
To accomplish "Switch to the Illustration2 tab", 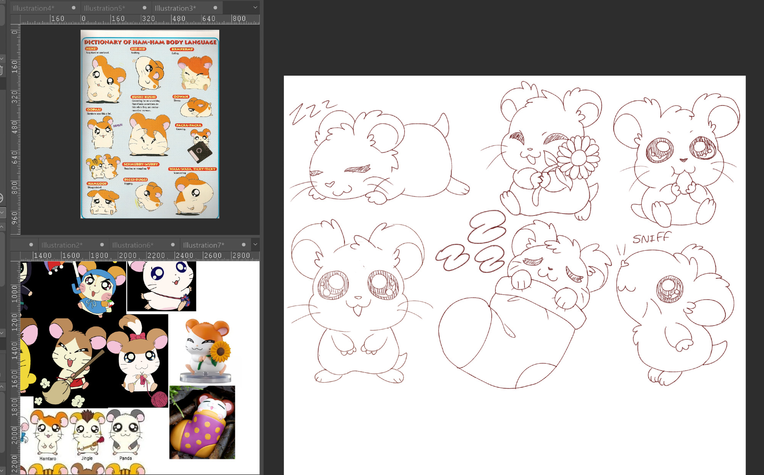I will click(62, 245).
